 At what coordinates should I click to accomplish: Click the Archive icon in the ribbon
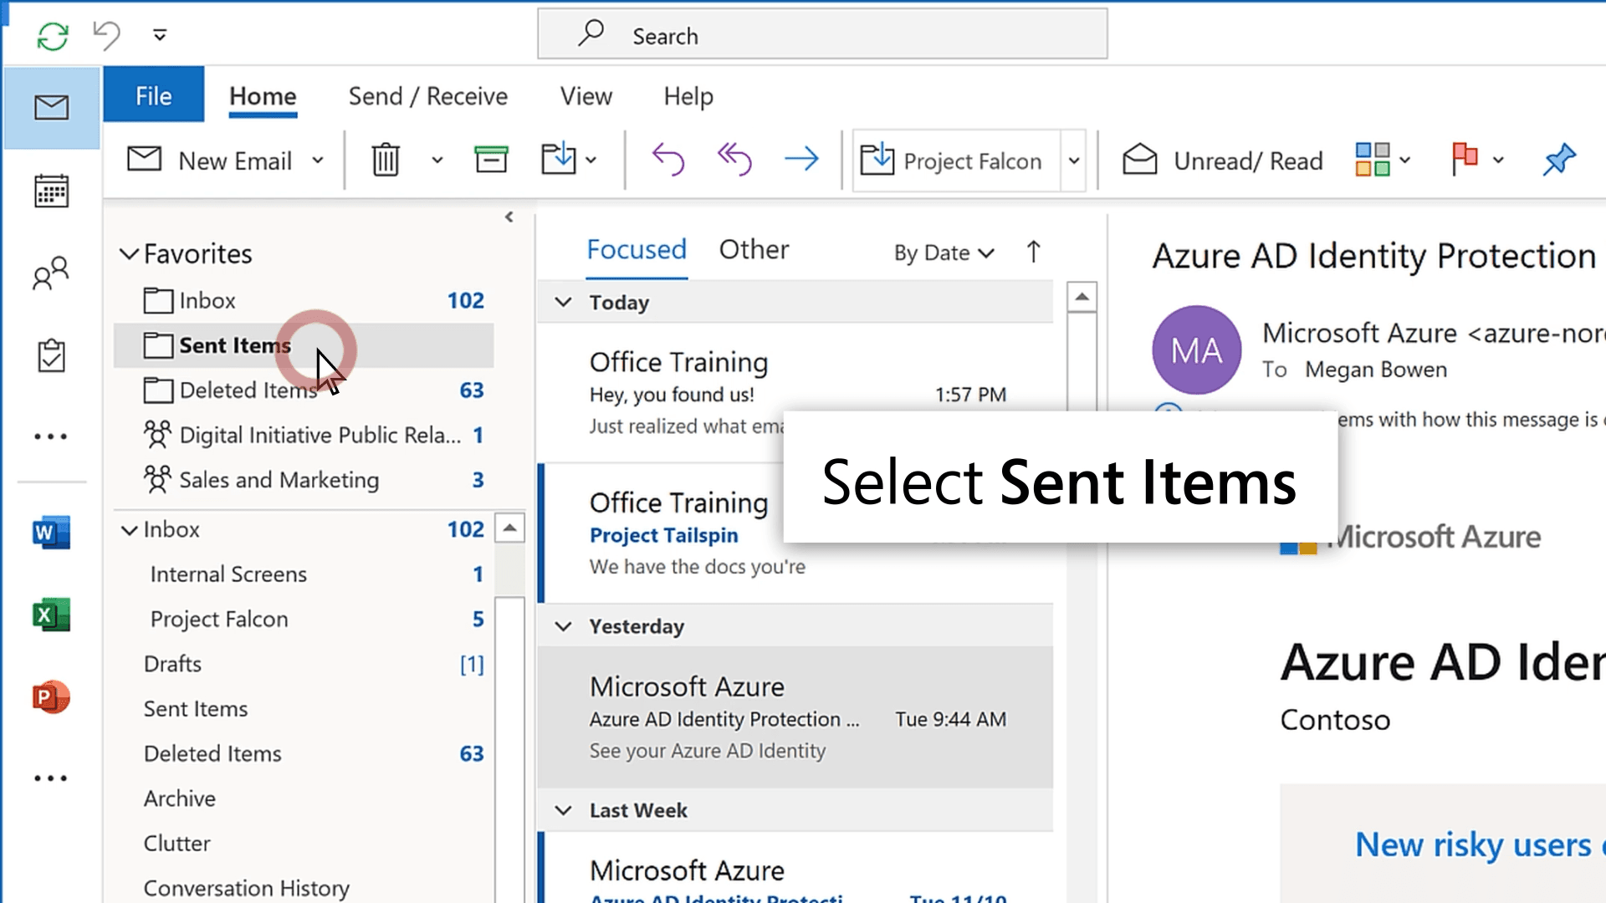pos(491,160)
